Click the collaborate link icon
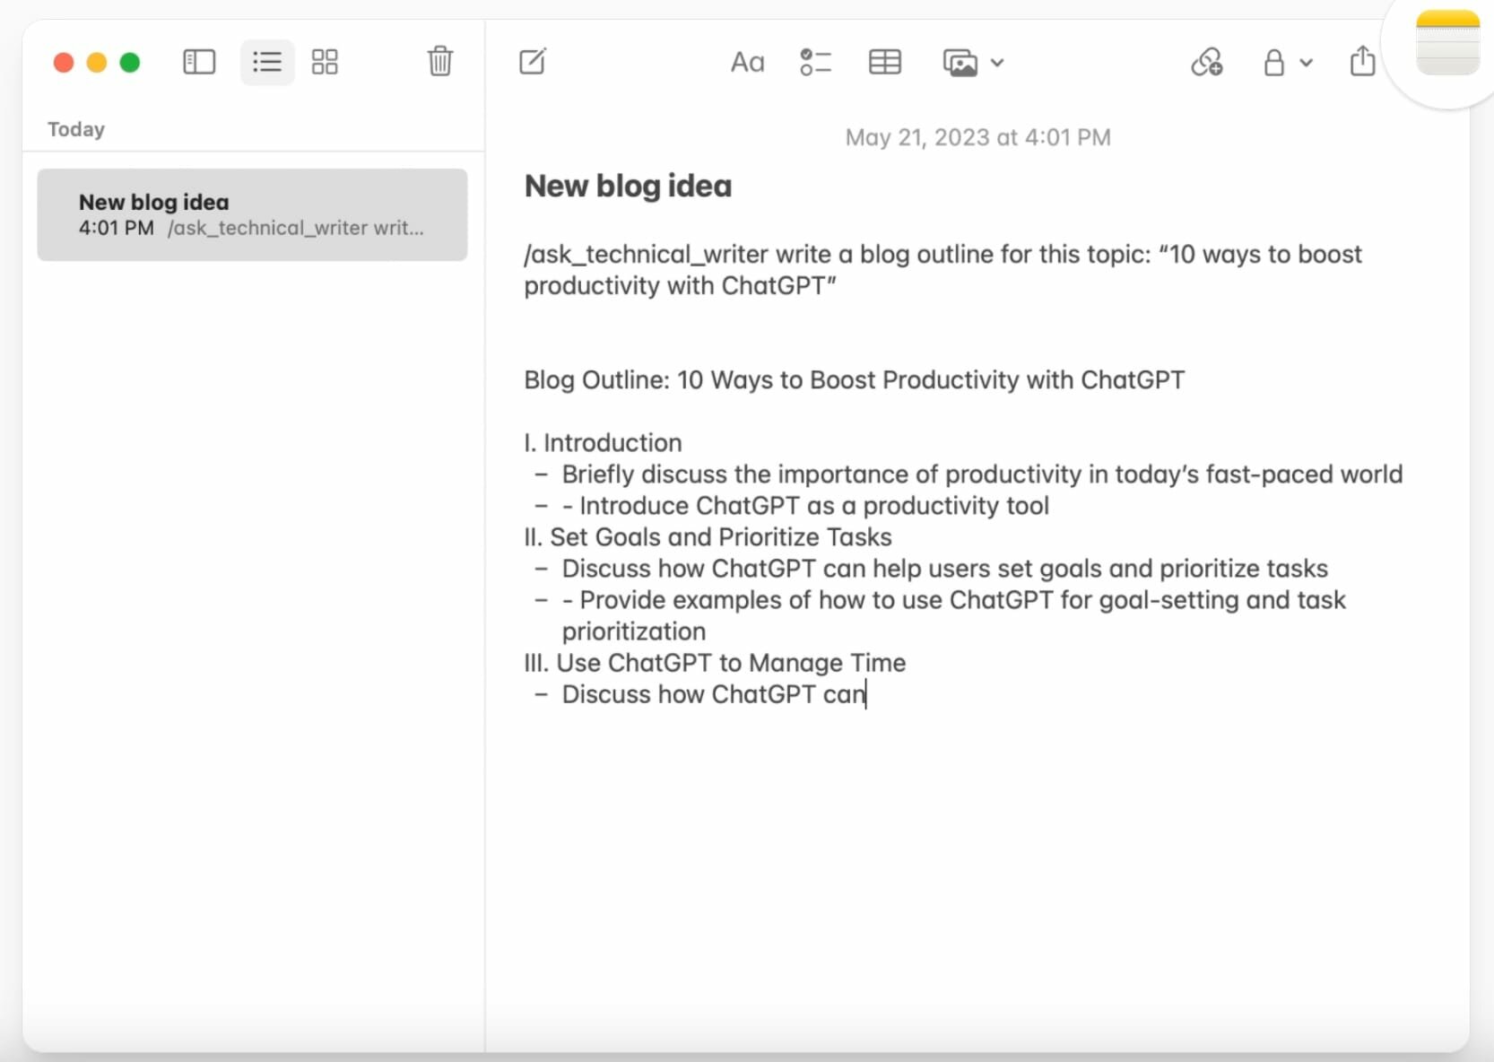Viewport: 1494px width, 1062px height. [x=1206, y=62]
